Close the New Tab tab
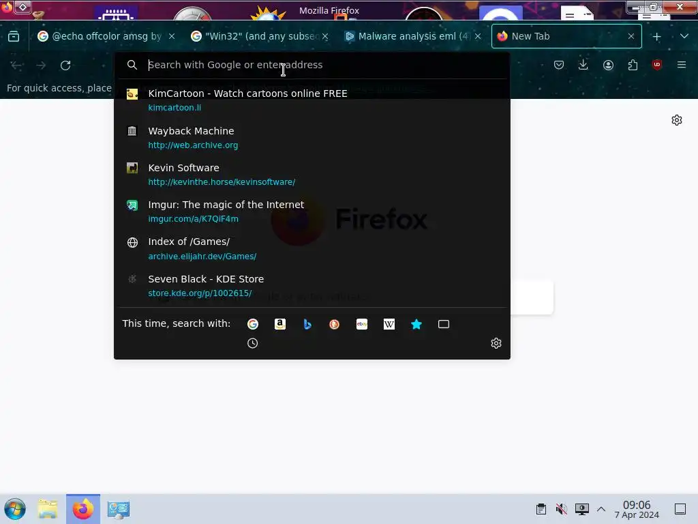 tap(631, 37)
